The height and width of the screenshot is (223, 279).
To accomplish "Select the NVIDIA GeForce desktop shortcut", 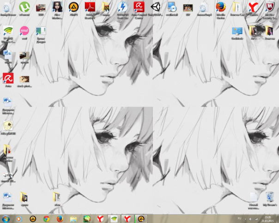I will (8, 31).
